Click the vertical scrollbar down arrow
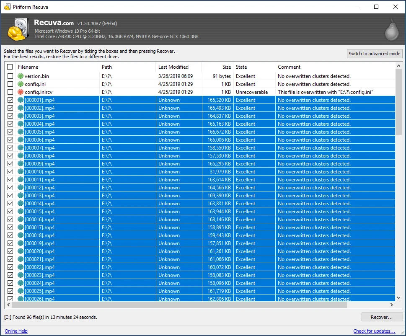Image resolution: width=406 pixels, height=336 pixels. pos(399,297)
